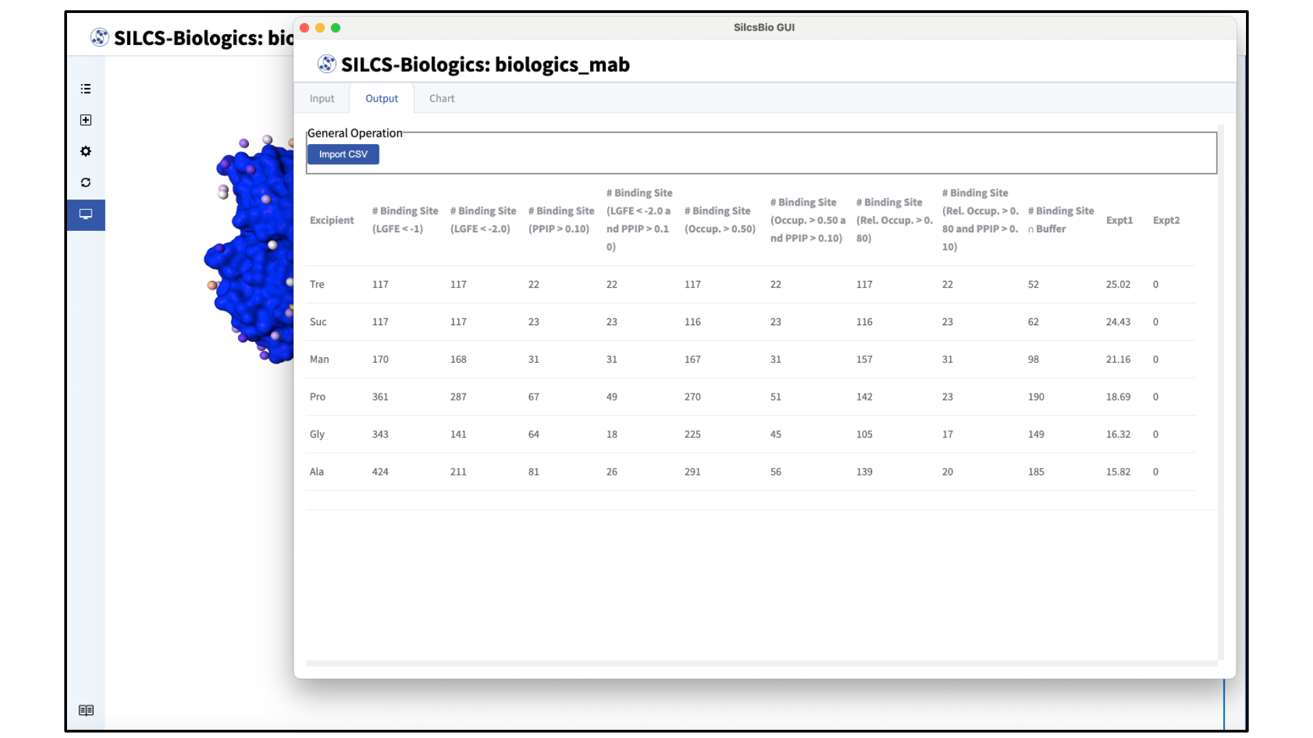Screen dimensions: 1313x738
Task: Minimize the SilcsBio GUI with yellow button
Action: point(320,28)
